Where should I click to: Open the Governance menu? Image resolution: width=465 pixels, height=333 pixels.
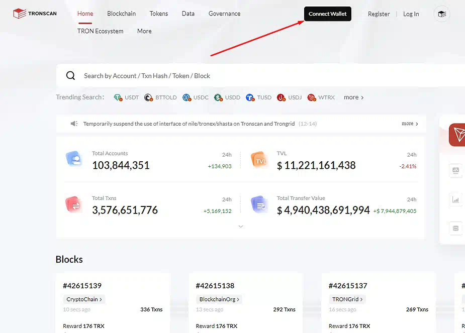225,14
